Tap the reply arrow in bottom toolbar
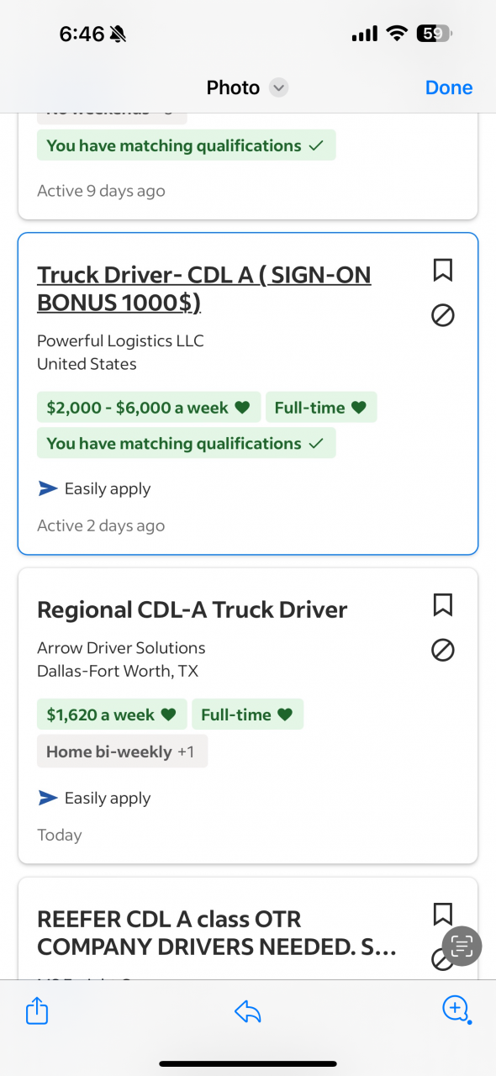496x1076 pixels. pyautogui.click(x=248, y=1012)
